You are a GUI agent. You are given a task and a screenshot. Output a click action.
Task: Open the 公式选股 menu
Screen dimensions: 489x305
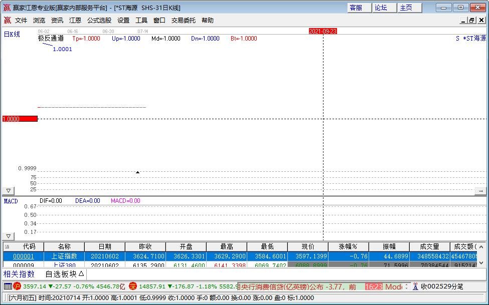99,20
